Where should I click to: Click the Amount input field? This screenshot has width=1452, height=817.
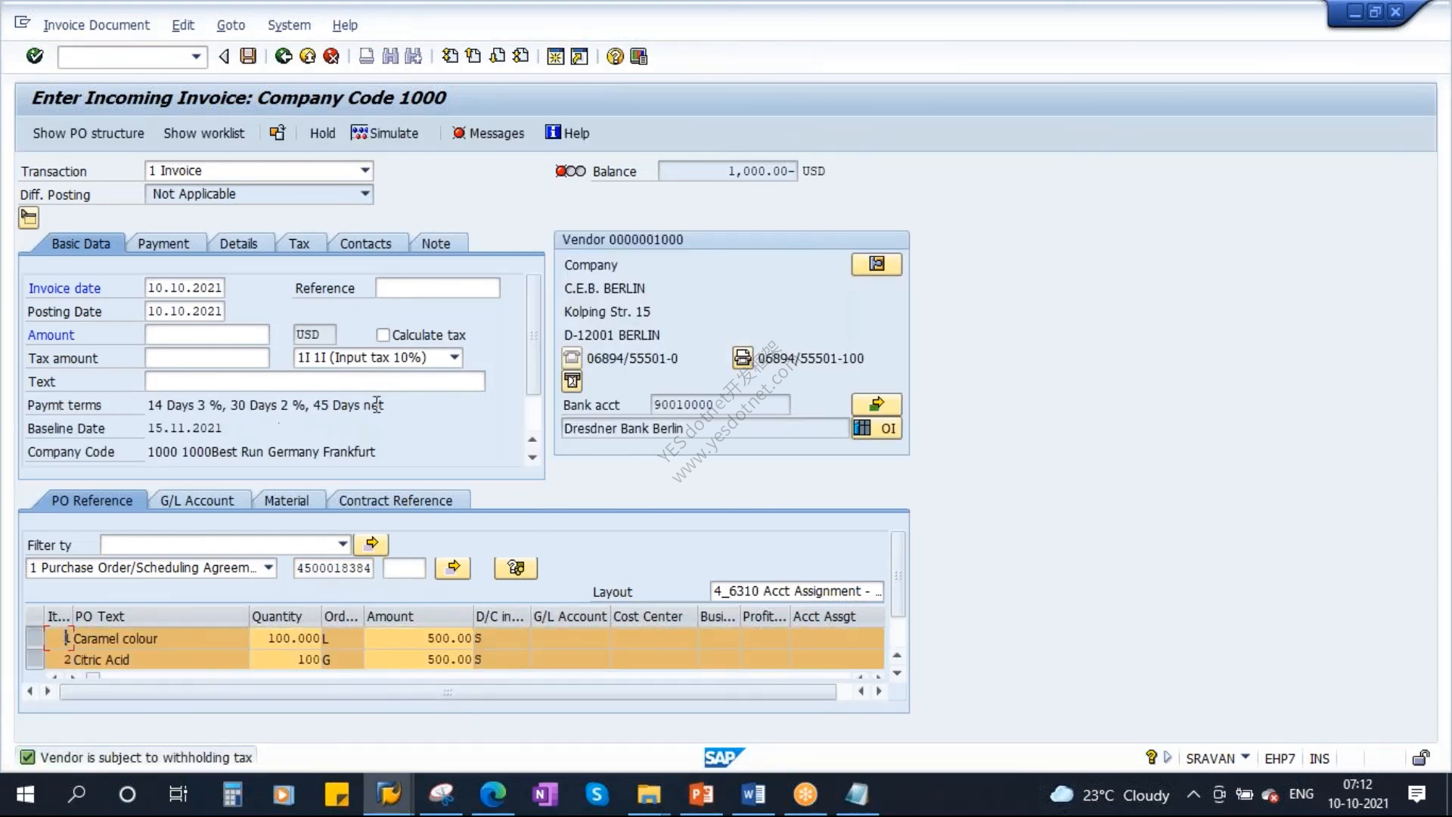tap(206, 334)
